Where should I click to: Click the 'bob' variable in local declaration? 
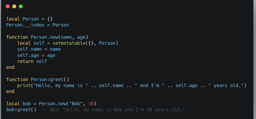click(x=27, y=104)
